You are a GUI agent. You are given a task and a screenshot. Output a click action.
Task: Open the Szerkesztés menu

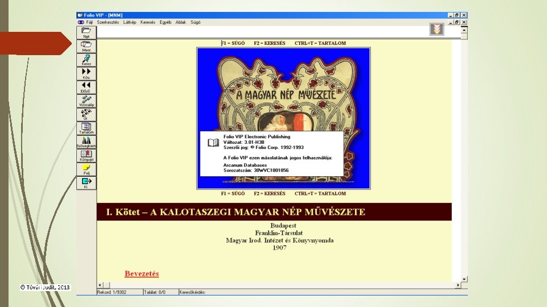coord(108,22)
